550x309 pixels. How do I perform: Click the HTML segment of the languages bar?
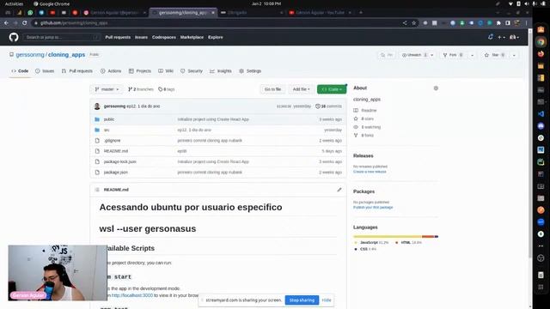(428, 237)
